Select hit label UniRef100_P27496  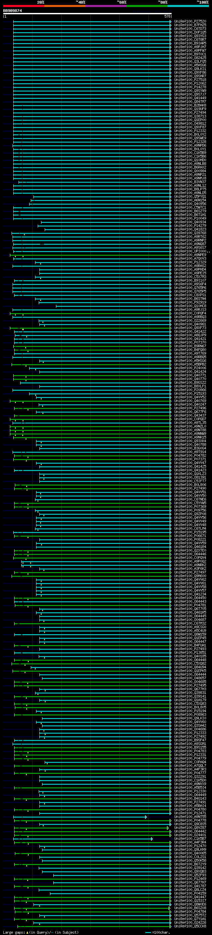coord(190,408)
